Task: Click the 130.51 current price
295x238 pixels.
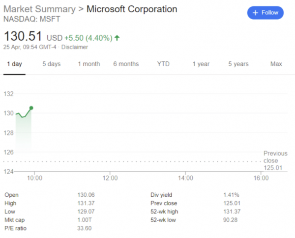Action: pyautogui.click(x=23, y=37)
